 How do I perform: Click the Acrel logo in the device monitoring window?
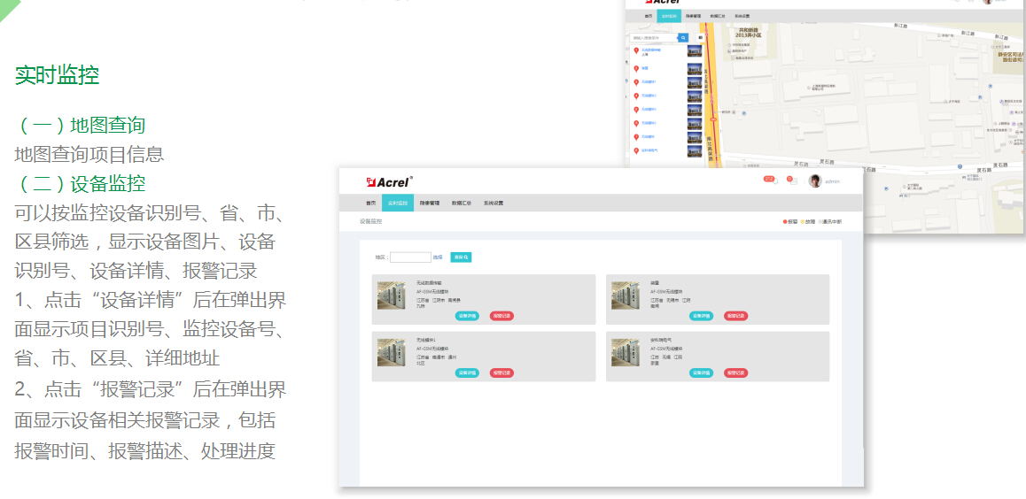(x=388, y=181)
